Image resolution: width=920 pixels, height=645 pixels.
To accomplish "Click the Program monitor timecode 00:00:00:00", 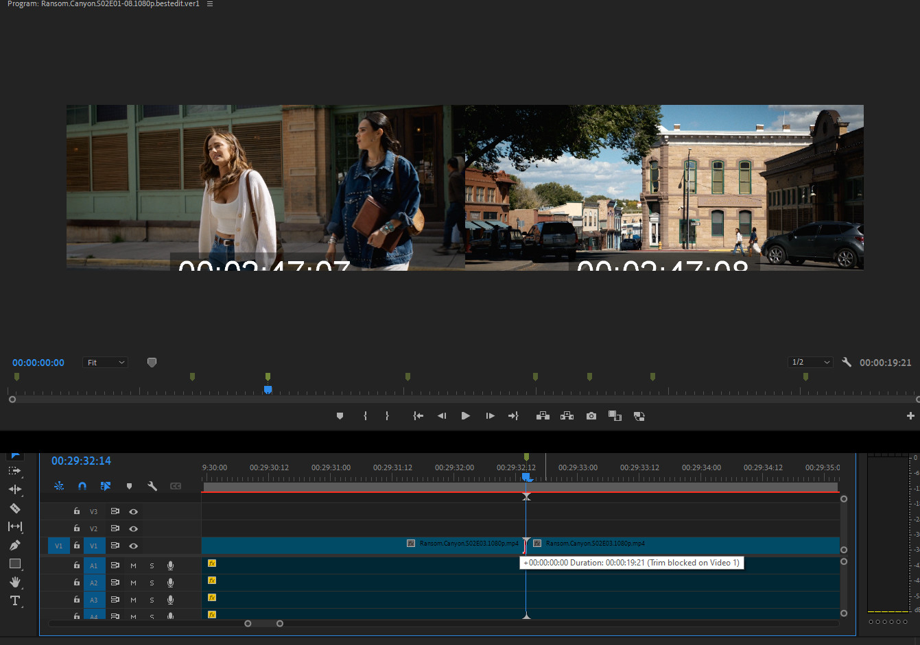I will (x=38, y=363).
